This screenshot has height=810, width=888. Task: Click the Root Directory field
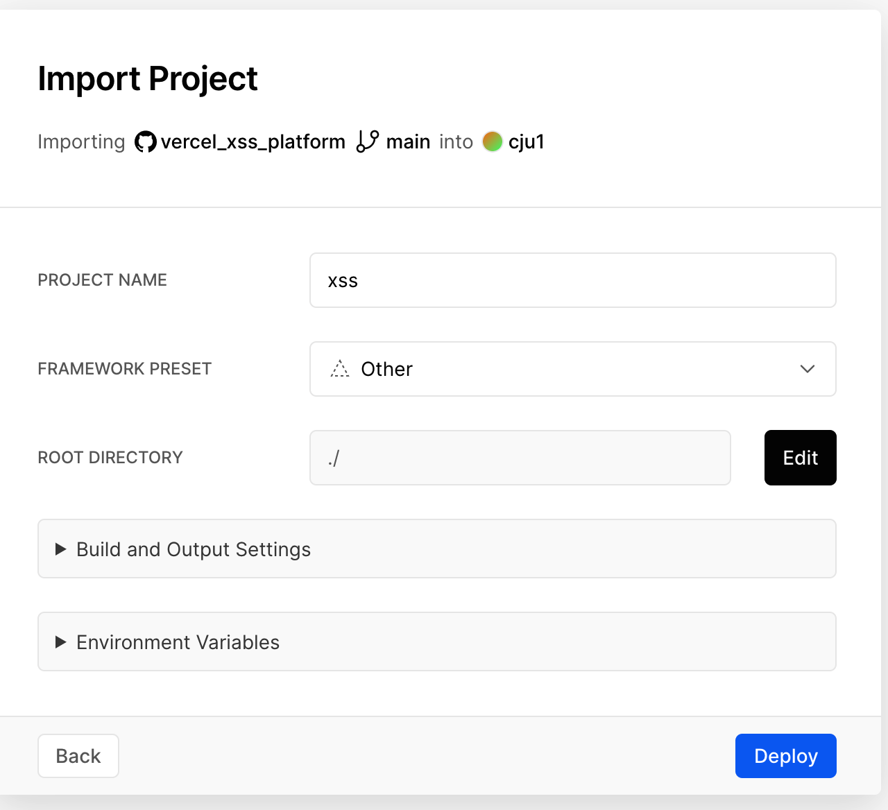520,458
